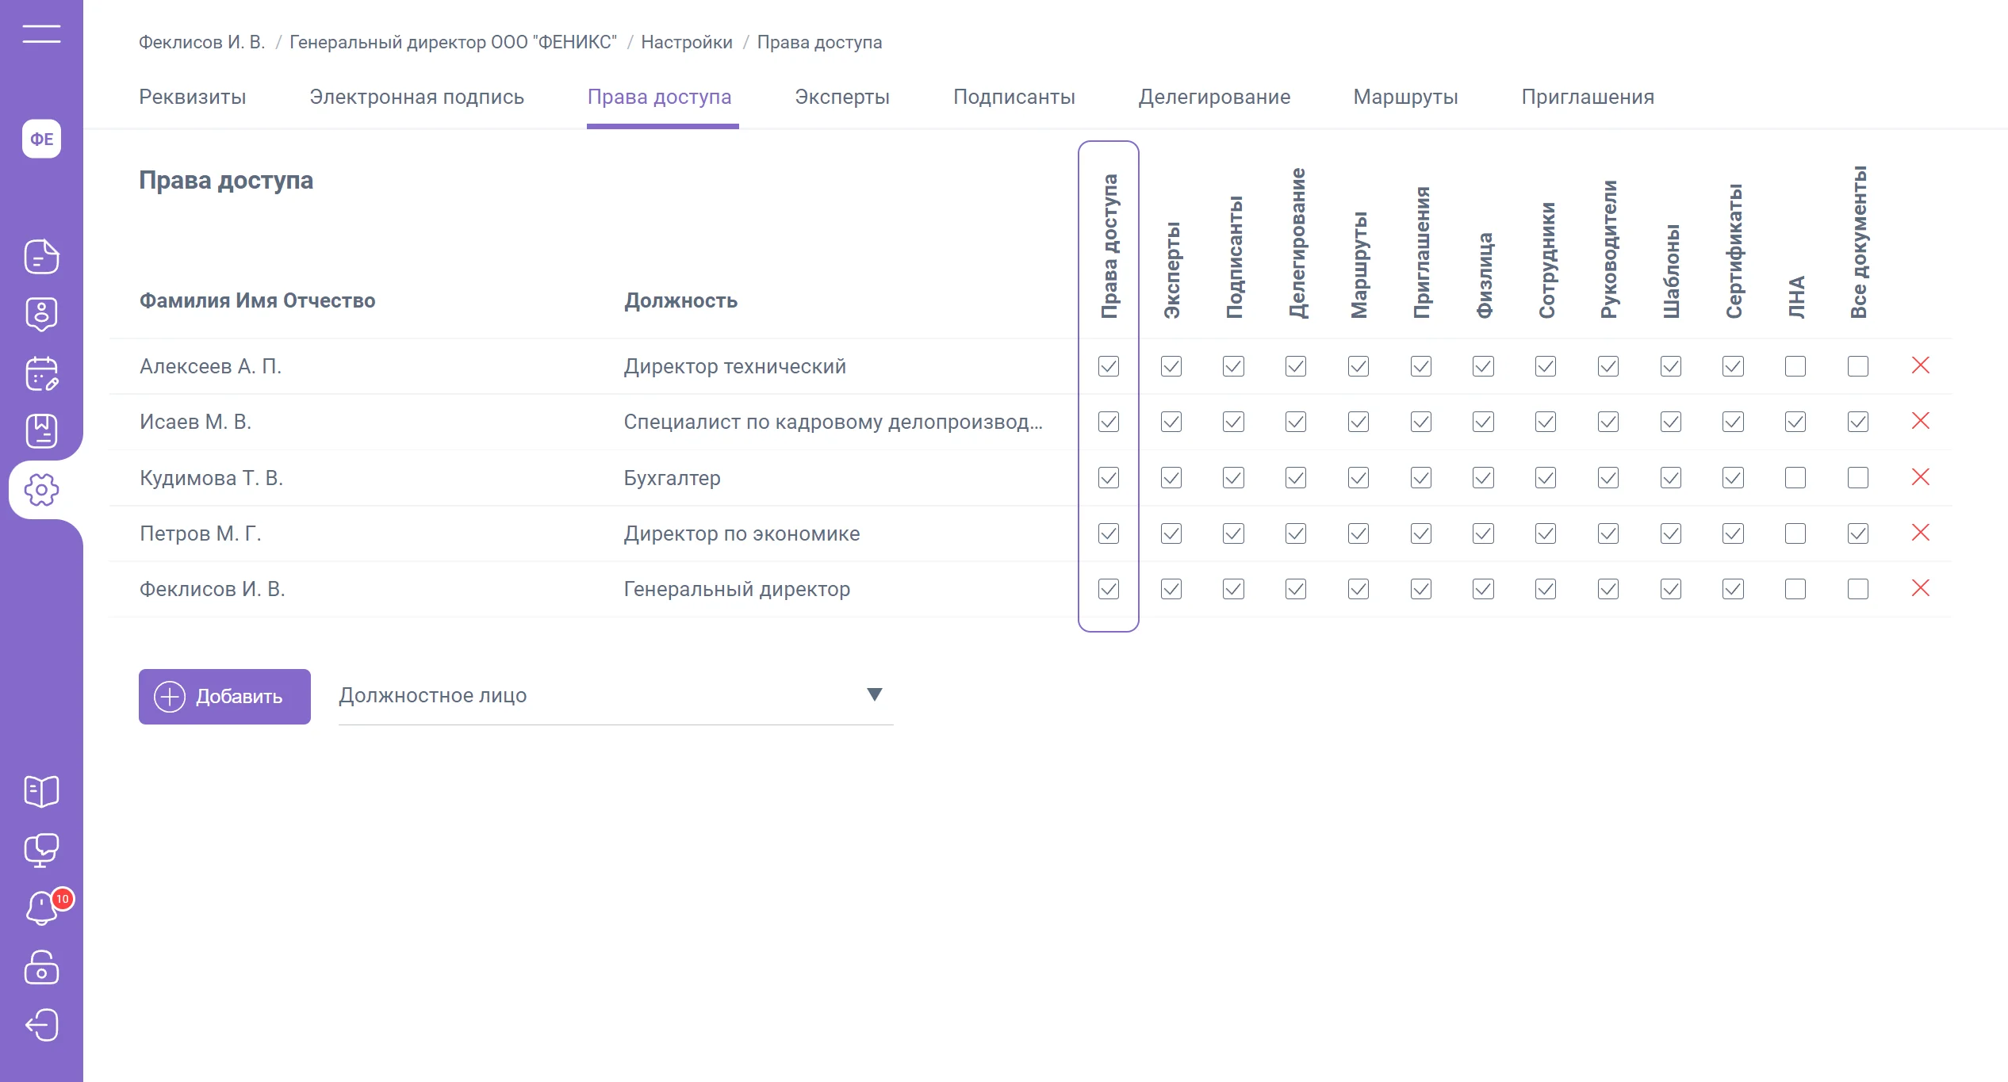Screen dimensions: 2008x1082
Task: Click the ФЕ organization badge
Action: (x=41, y=140)
